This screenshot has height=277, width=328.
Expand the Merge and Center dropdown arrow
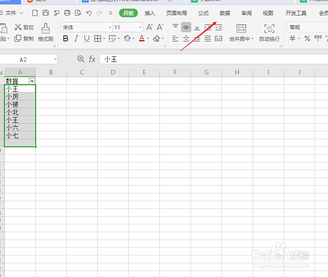point(252,39)
